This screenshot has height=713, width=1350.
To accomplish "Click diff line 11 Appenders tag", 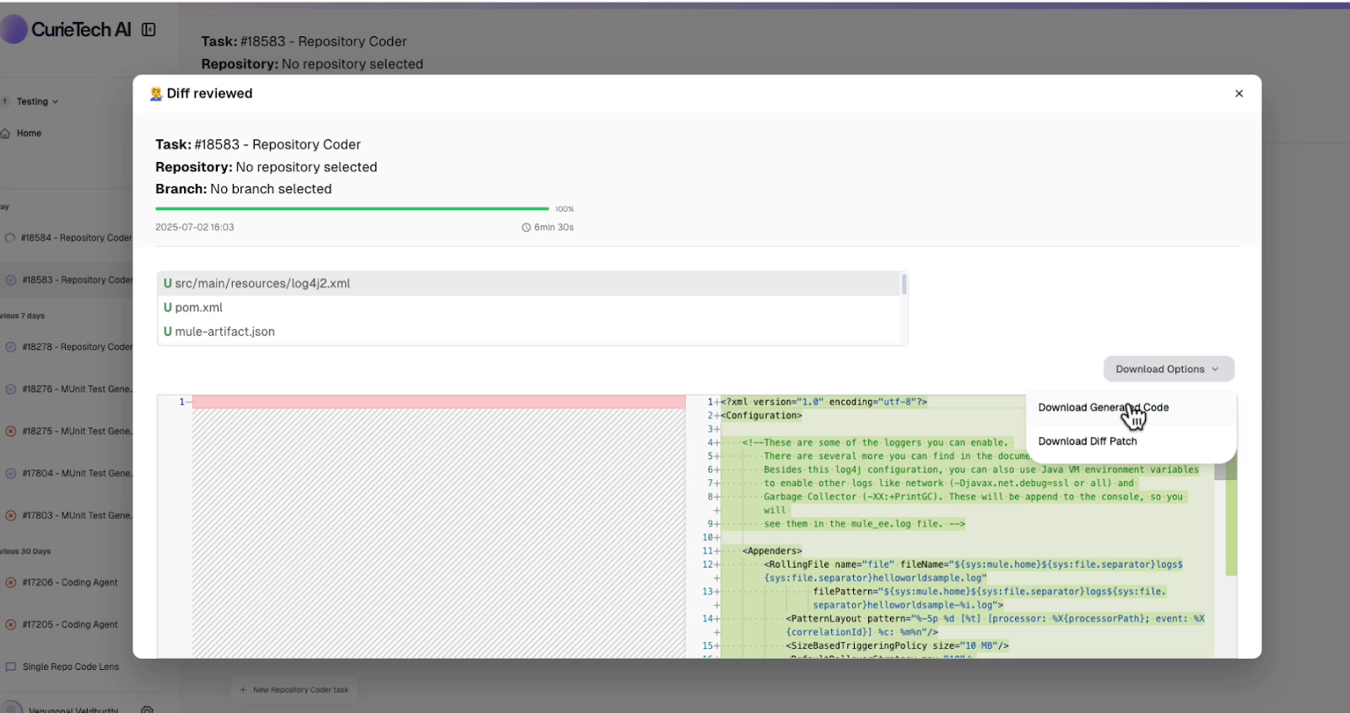I will pyautogui.click(x=772, y=551).
